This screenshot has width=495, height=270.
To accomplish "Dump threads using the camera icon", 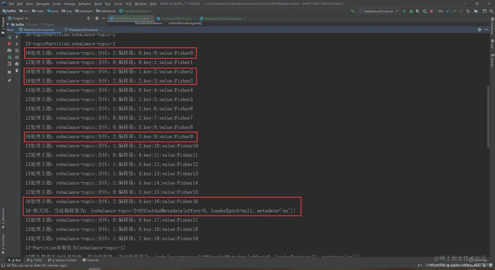I will [9, 50].
